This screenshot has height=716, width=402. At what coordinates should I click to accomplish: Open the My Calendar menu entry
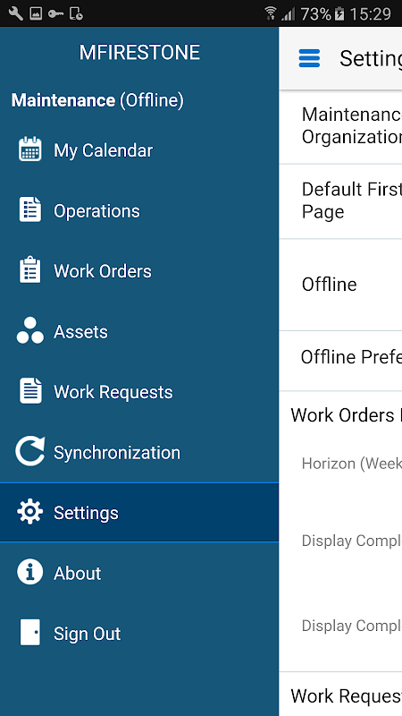point(139,150)
